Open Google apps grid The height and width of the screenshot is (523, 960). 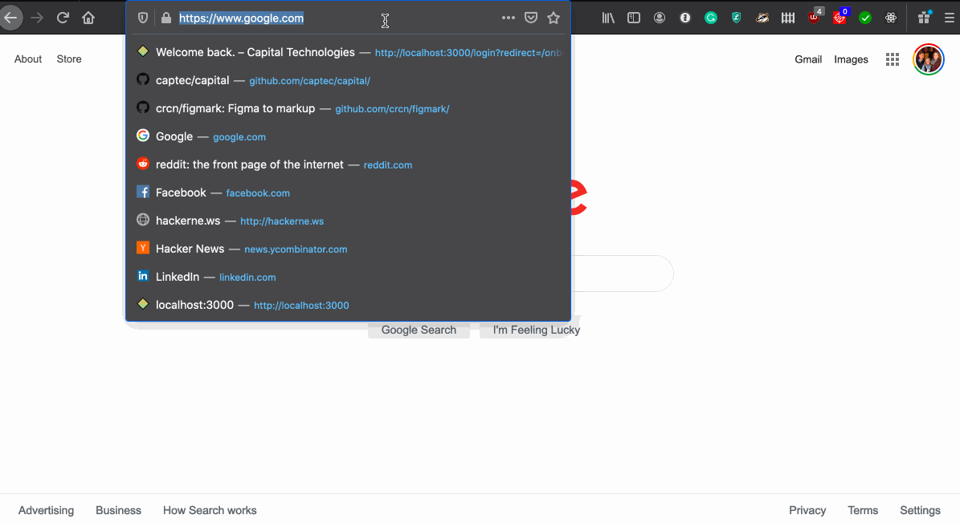click(x=893, y=59)
